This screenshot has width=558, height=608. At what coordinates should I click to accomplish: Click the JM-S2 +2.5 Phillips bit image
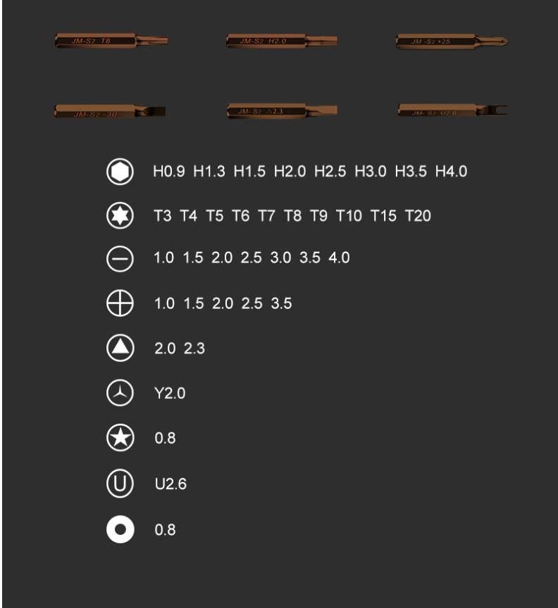(x=452, y=42)
